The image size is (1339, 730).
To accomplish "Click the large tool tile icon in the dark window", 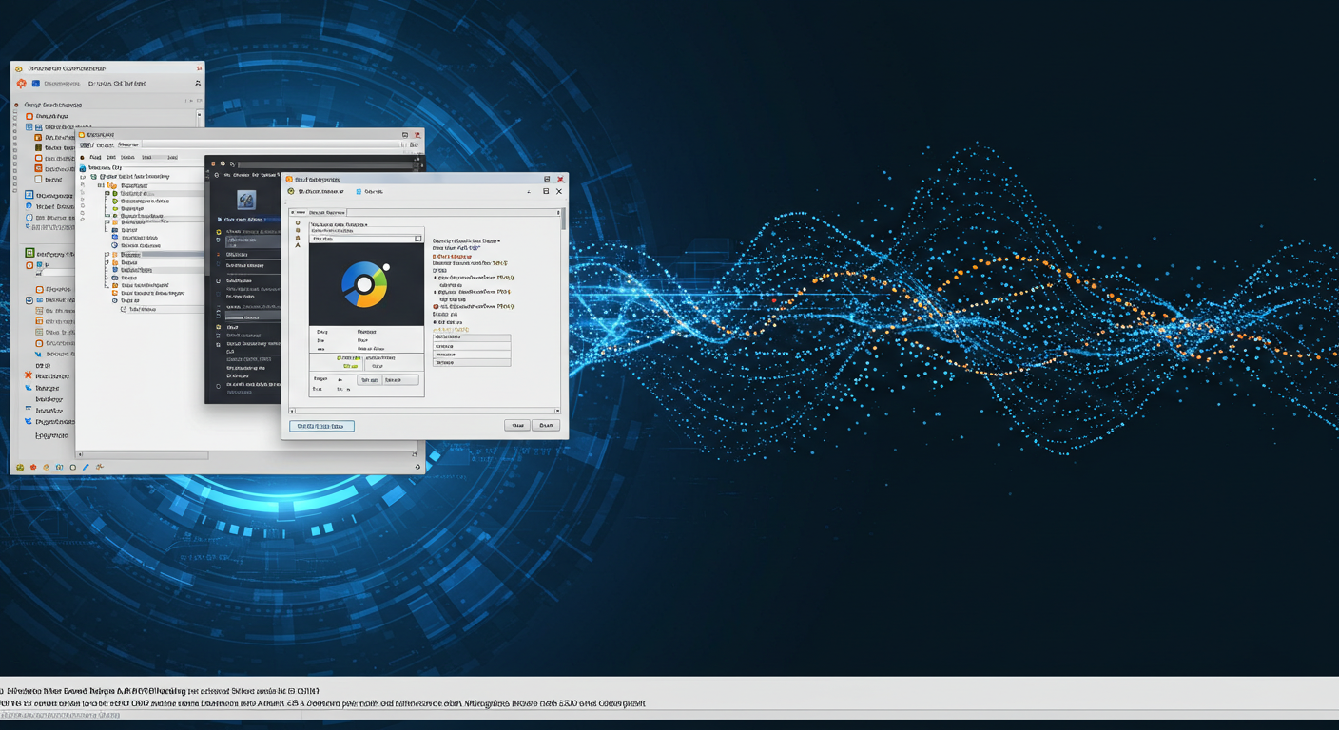I will [x=246, y=200].
